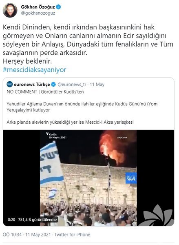Click the Kudüs location pin icon in video
This screenshot has width=179, height=245.
pos(47,134)
